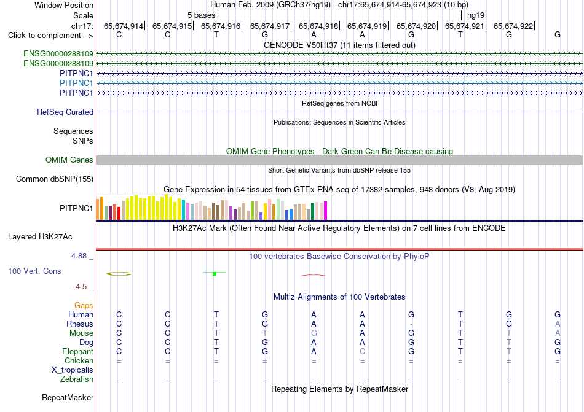
Task: Click PITPNC1 label beside GTEx expression bars
Action: [76, 208]
